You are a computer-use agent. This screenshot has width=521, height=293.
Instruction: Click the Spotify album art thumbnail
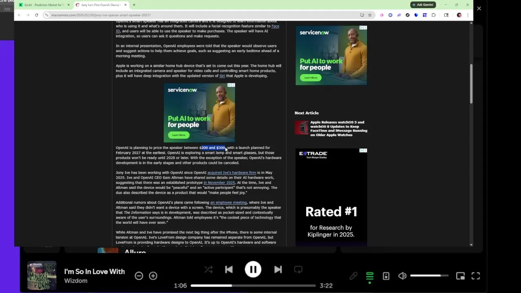click(x=42, y=276)
